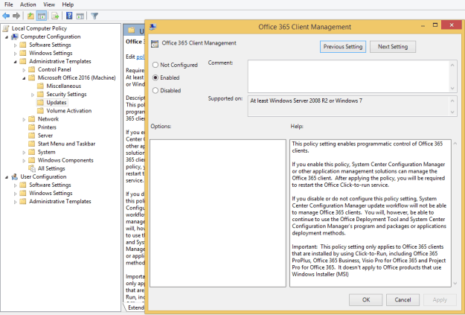The image size is (465, 315).
Task: Collapse the User Configuration node
Action: click(7, 177)
